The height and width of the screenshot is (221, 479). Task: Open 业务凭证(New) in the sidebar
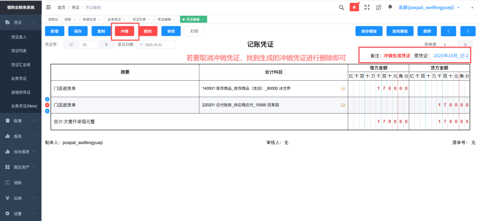coord(24,106)
